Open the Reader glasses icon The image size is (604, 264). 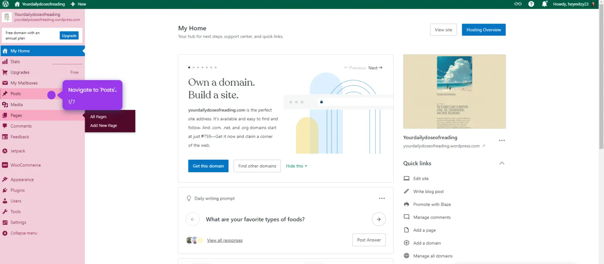pos(518,4)
